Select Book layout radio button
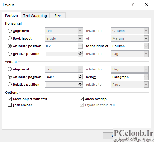 tap(10, 38)
